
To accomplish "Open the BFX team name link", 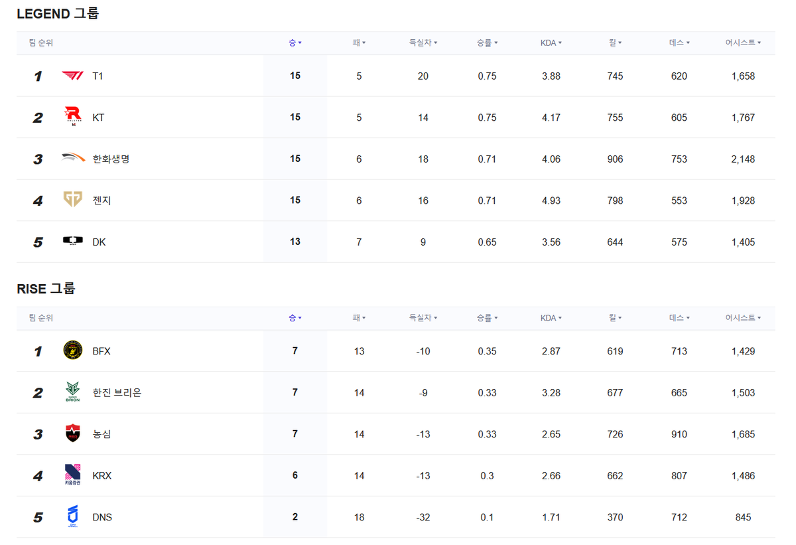I will 101,351.
